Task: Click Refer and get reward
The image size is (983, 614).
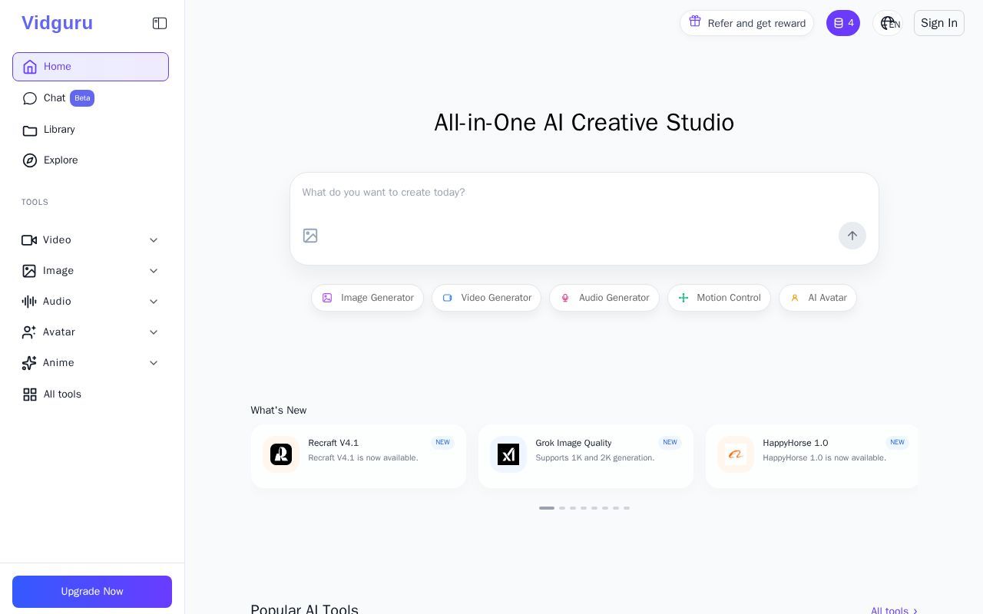Action: 746,23
